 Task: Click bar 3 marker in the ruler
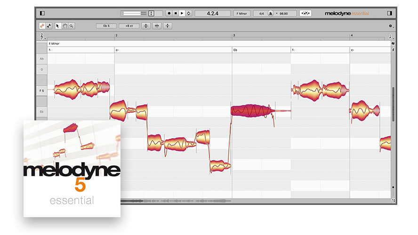coord(234,35)
